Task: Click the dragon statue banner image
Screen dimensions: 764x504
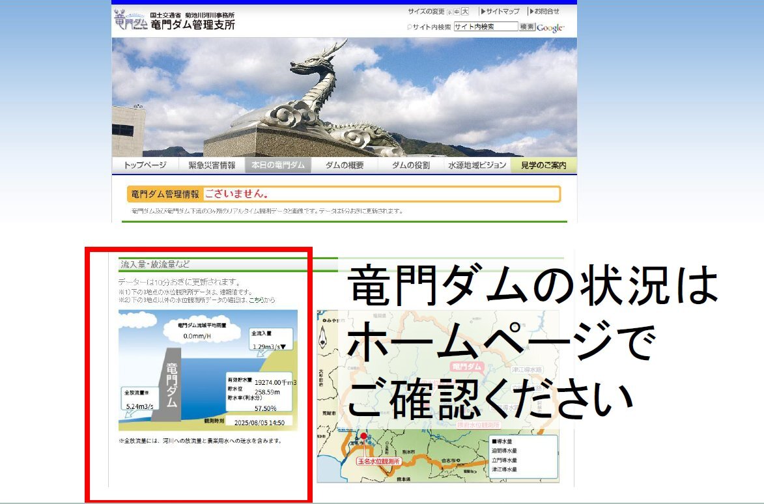Action: coord(345,98)
